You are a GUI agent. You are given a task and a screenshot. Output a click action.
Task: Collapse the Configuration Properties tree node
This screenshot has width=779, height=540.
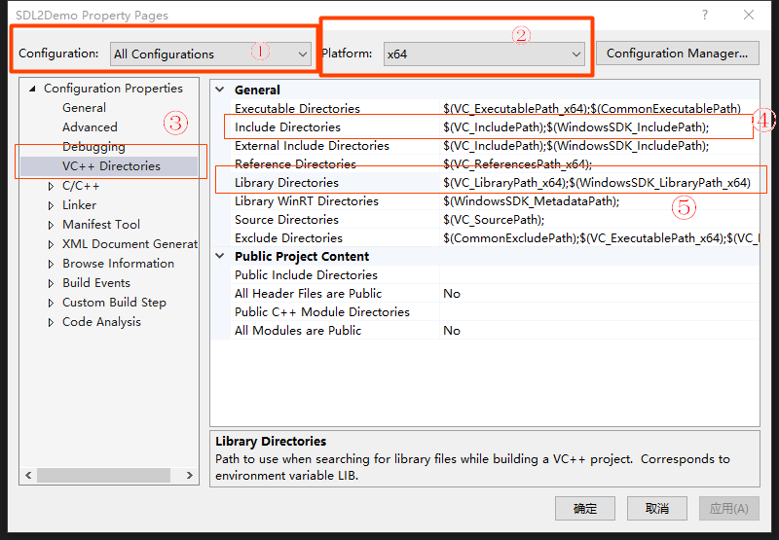point(34,89)
